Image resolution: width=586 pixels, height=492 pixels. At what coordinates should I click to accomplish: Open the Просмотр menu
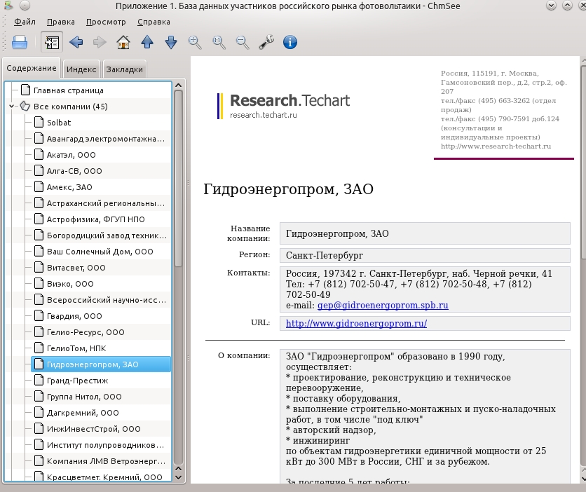coord(106,22)
